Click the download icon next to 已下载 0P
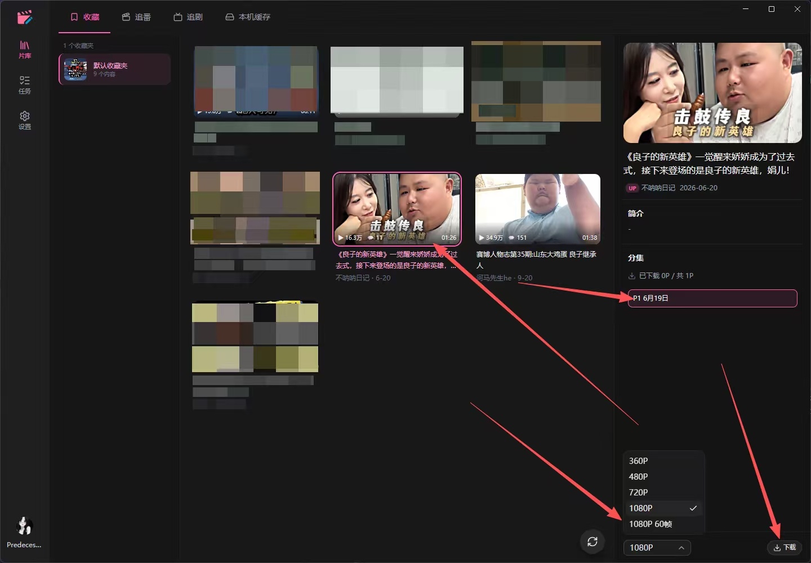Viewport: 811px width, 563px height. coord(632,276)
